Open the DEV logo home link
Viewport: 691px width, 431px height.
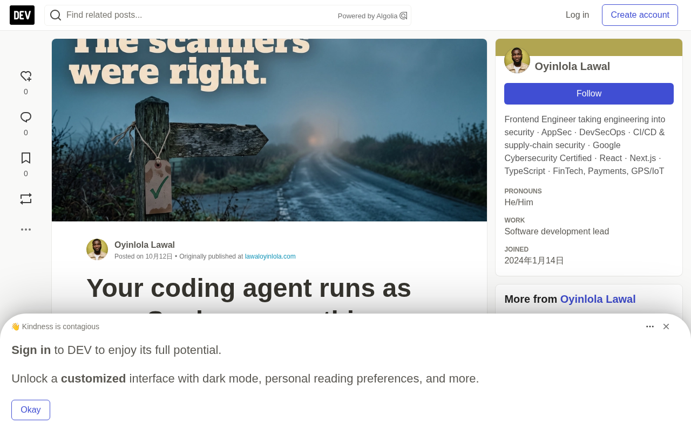22,15
